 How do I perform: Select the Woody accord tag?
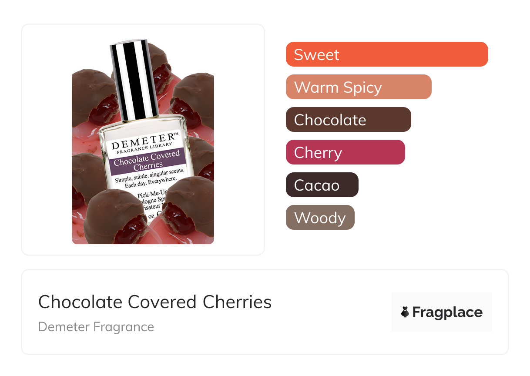coord(320,218)
